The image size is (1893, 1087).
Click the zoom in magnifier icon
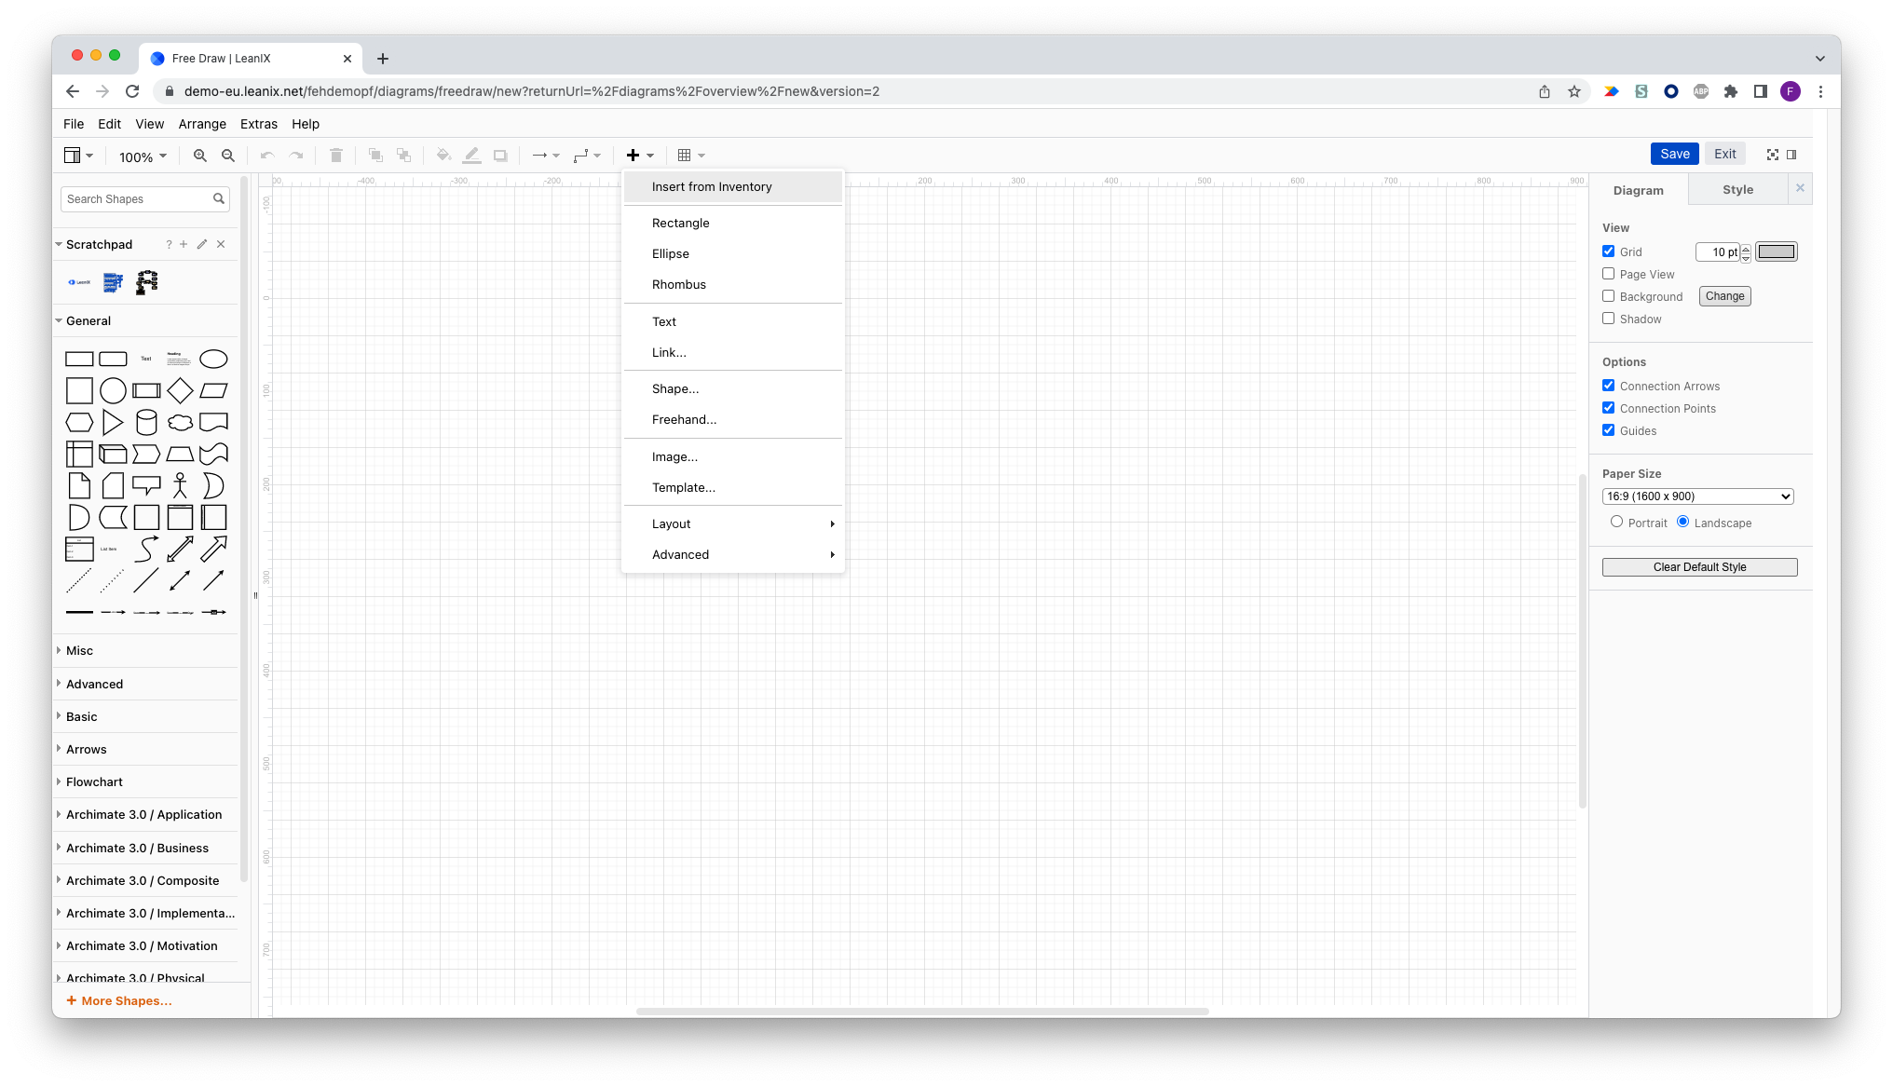pyautogui.click(x=199, y=156)
